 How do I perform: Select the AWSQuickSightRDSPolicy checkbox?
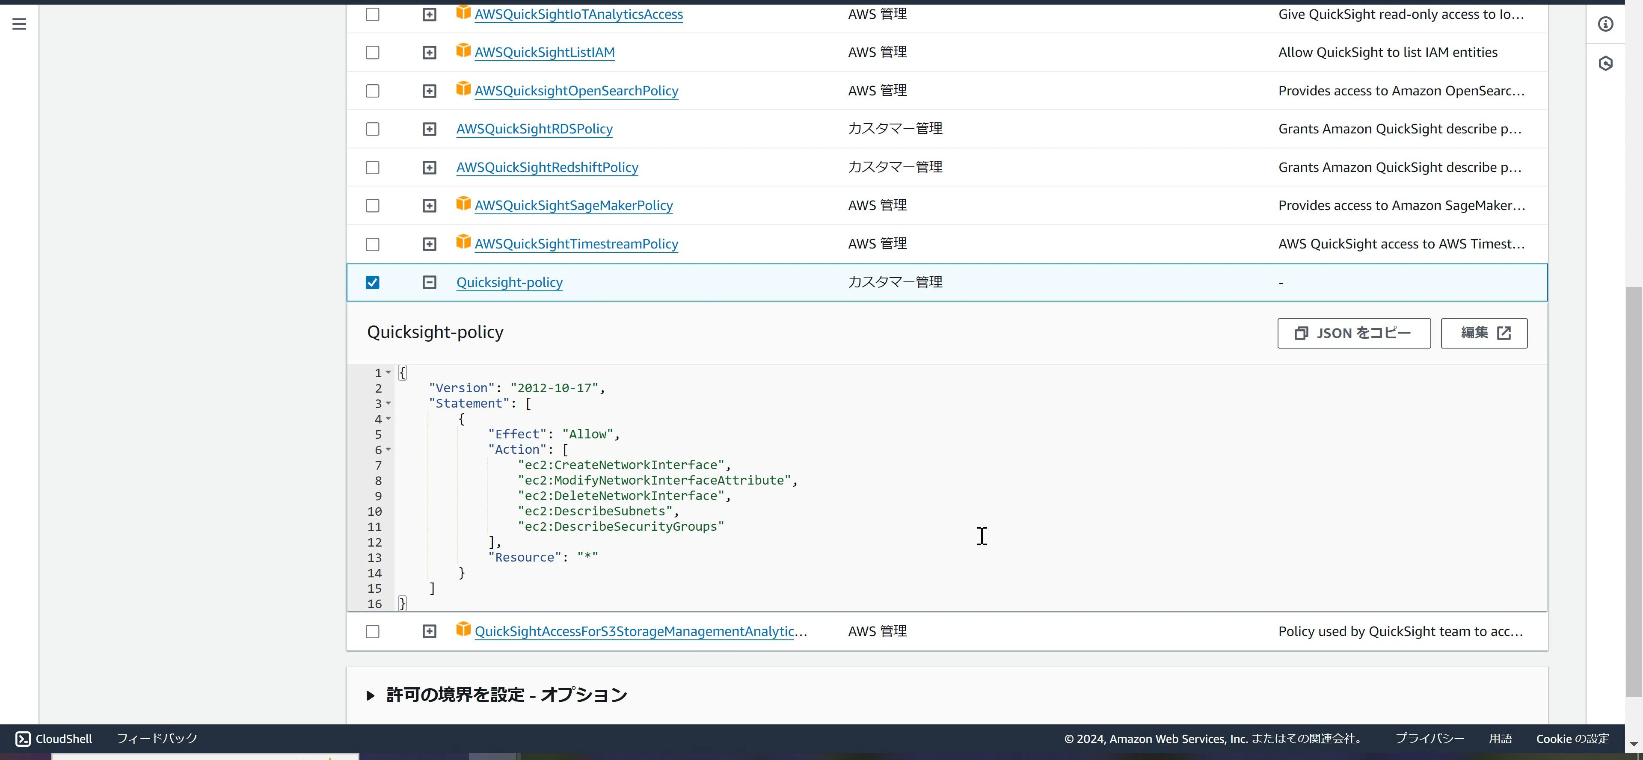(373, 129)
